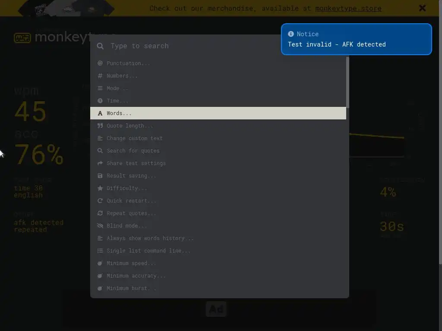442x331 pixels.
Task: Choose Change custom text command
Action: [218, 138]
